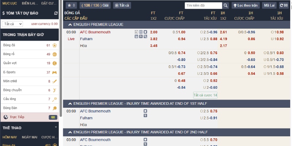Collapse the Thể Thao sidebar section
The width and height of the screenshot is (292, 146).
pos(56,127)
